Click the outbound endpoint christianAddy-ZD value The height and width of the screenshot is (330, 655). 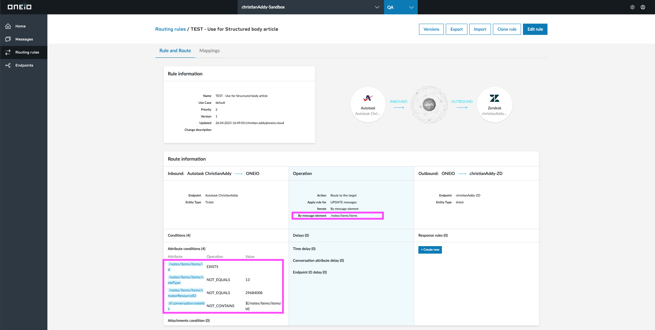[x=468, y=196]
